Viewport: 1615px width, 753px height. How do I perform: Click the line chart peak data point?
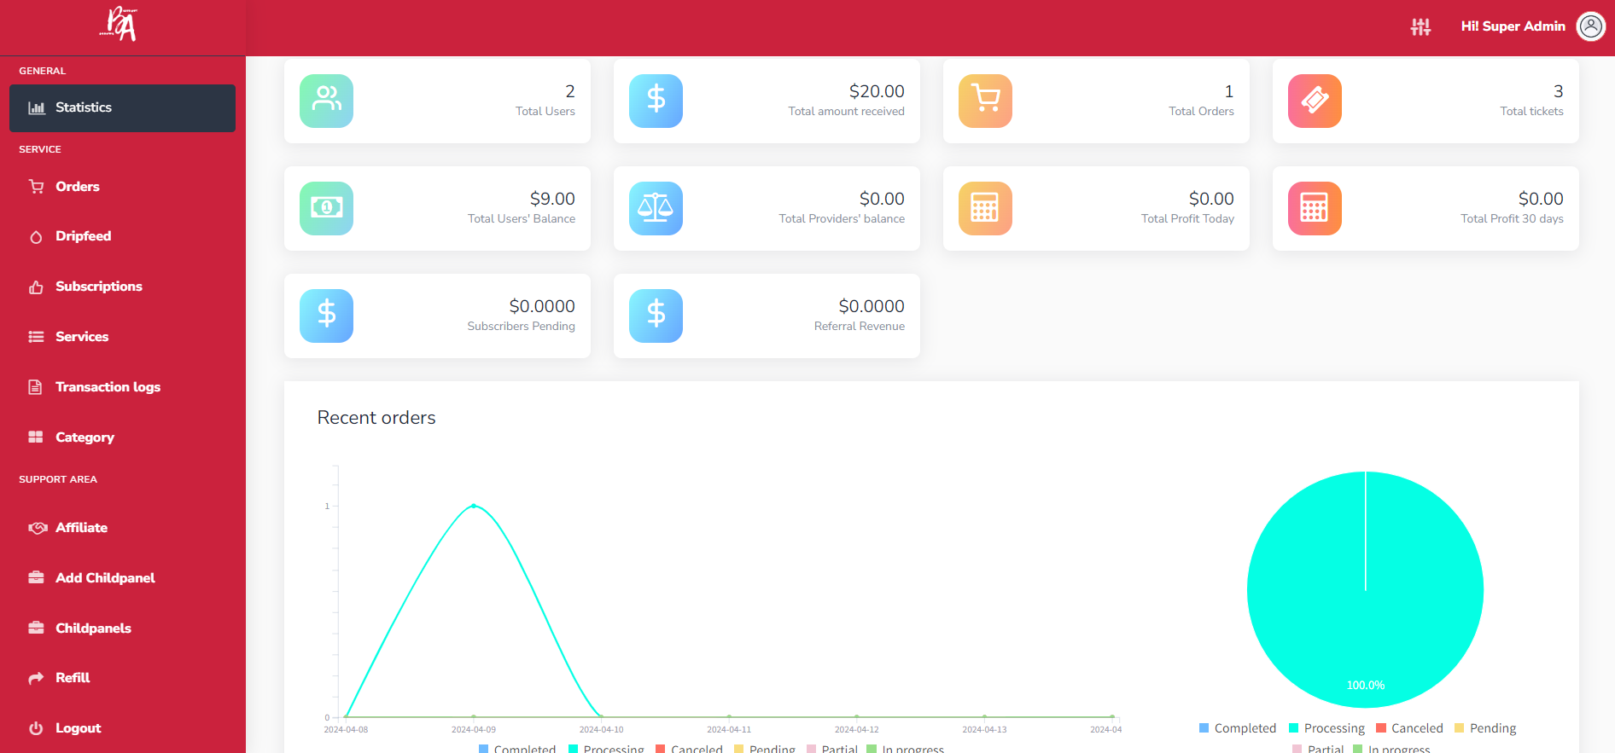474,506
